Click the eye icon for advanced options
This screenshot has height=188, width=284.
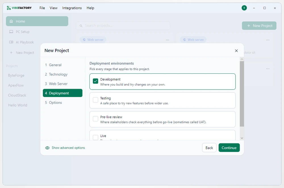click(47, 148)
